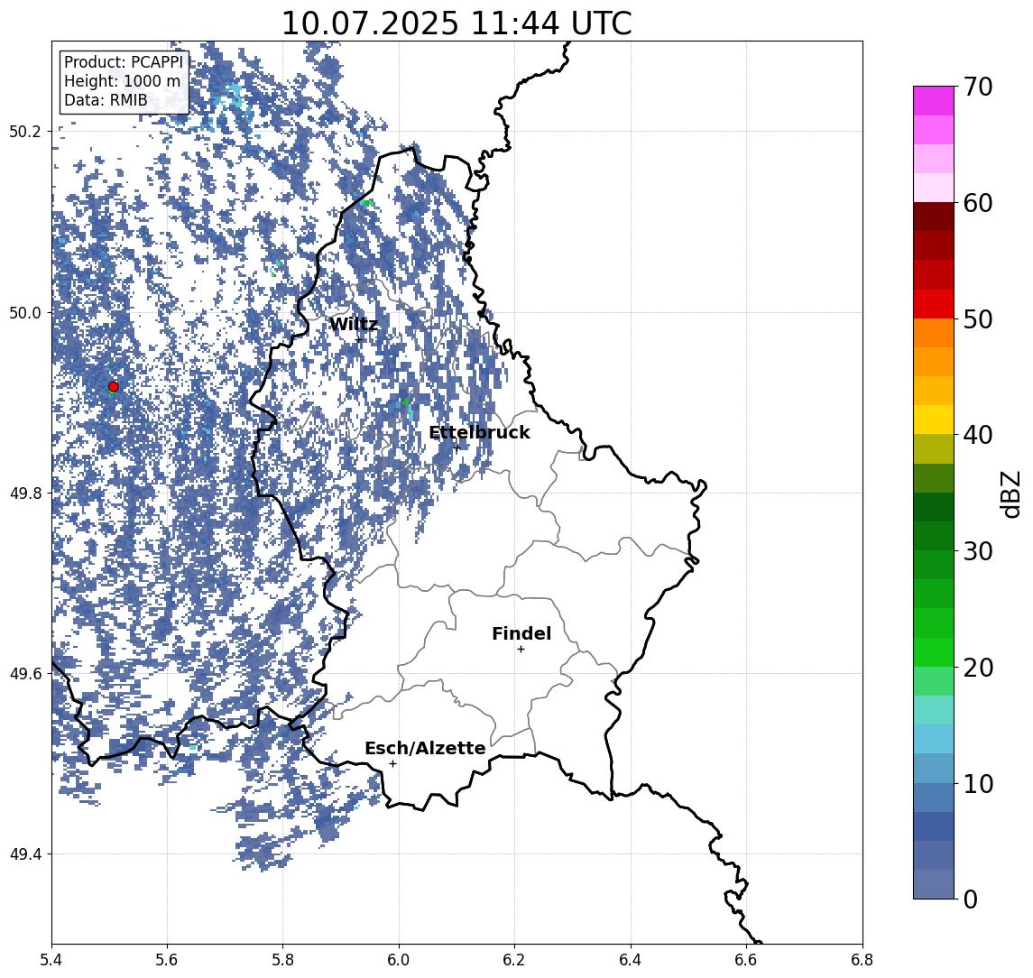Click the Ettelbruck city label

click(x=479, y=432)
